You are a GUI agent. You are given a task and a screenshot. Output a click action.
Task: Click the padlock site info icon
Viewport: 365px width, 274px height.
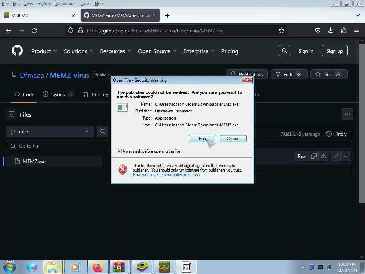81,31
